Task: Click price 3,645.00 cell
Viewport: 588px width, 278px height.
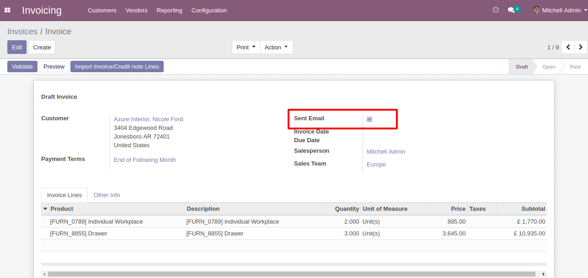Action: (449, 233)
